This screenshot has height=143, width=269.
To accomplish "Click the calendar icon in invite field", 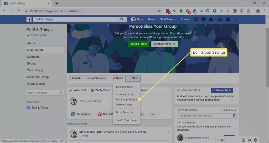I will pyautogui.click(x=234, y=116).
